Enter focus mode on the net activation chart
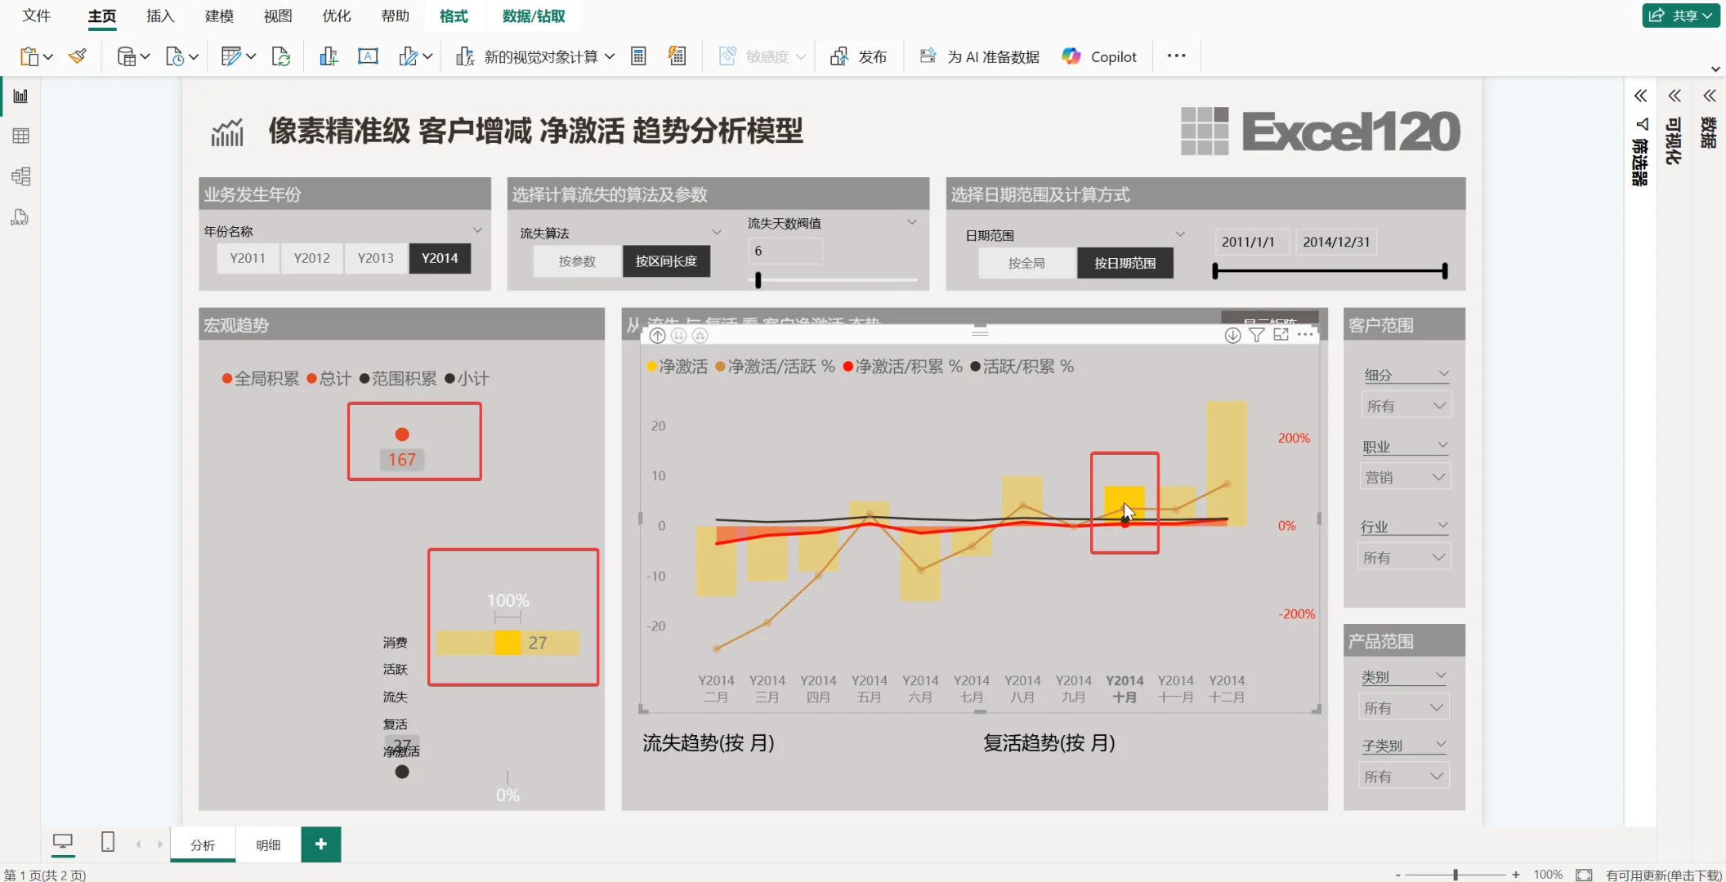This screenshot has width=1726, height=882. [1281, 335]
